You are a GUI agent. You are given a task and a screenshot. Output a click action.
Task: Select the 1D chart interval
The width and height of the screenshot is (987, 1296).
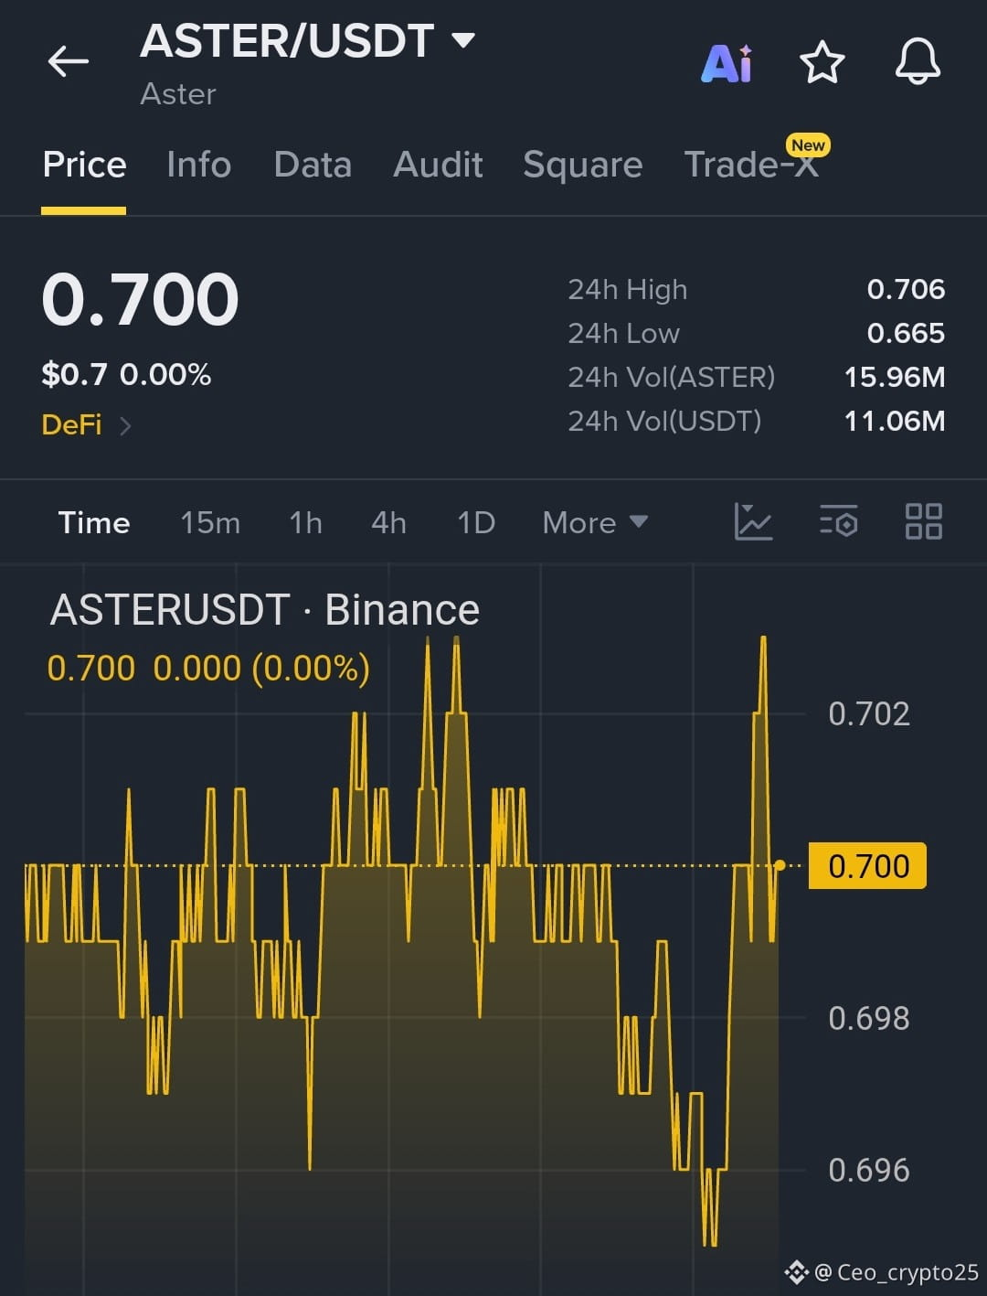[476, 522]
